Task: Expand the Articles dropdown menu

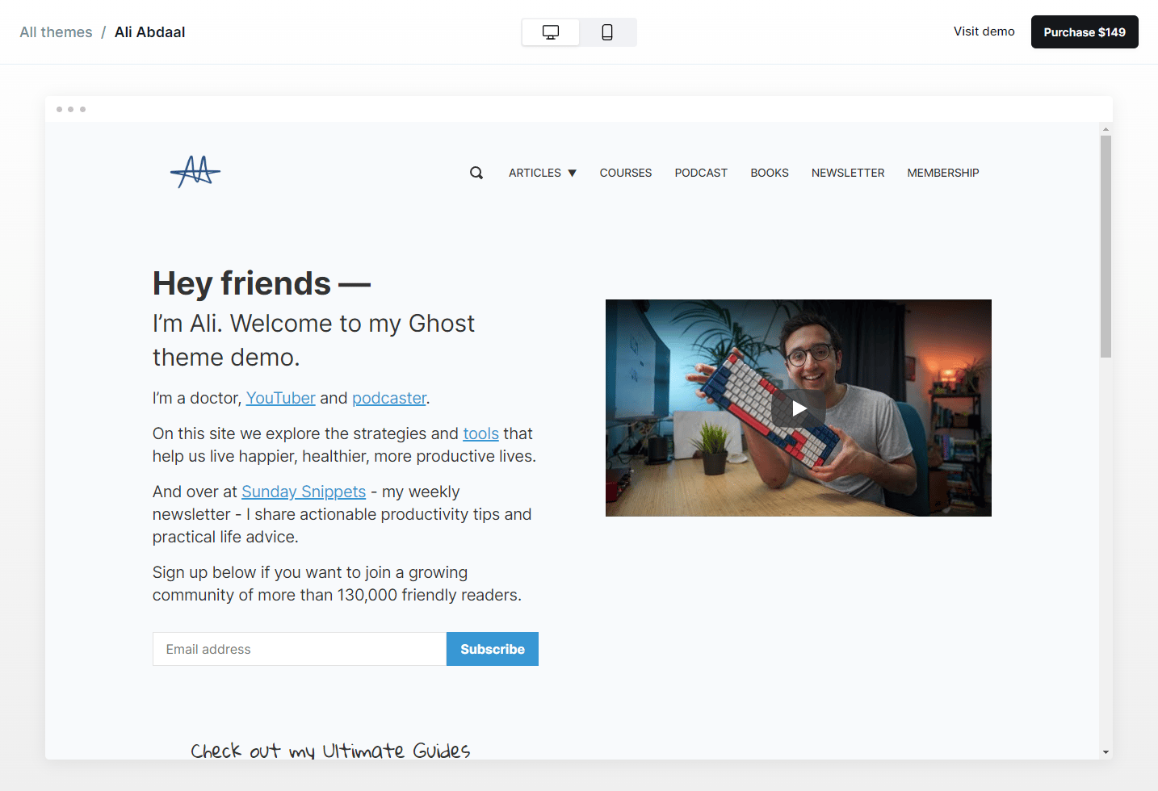Action: 543,173
